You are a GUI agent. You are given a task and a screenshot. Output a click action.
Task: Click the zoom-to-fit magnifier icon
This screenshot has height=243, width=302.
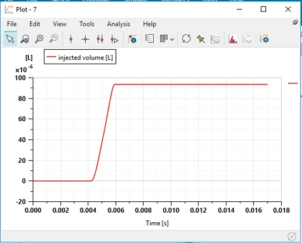point(39,39)
